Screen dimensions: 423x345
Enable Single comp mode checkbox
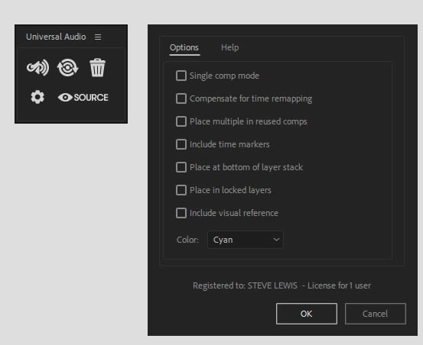point(181,76)
